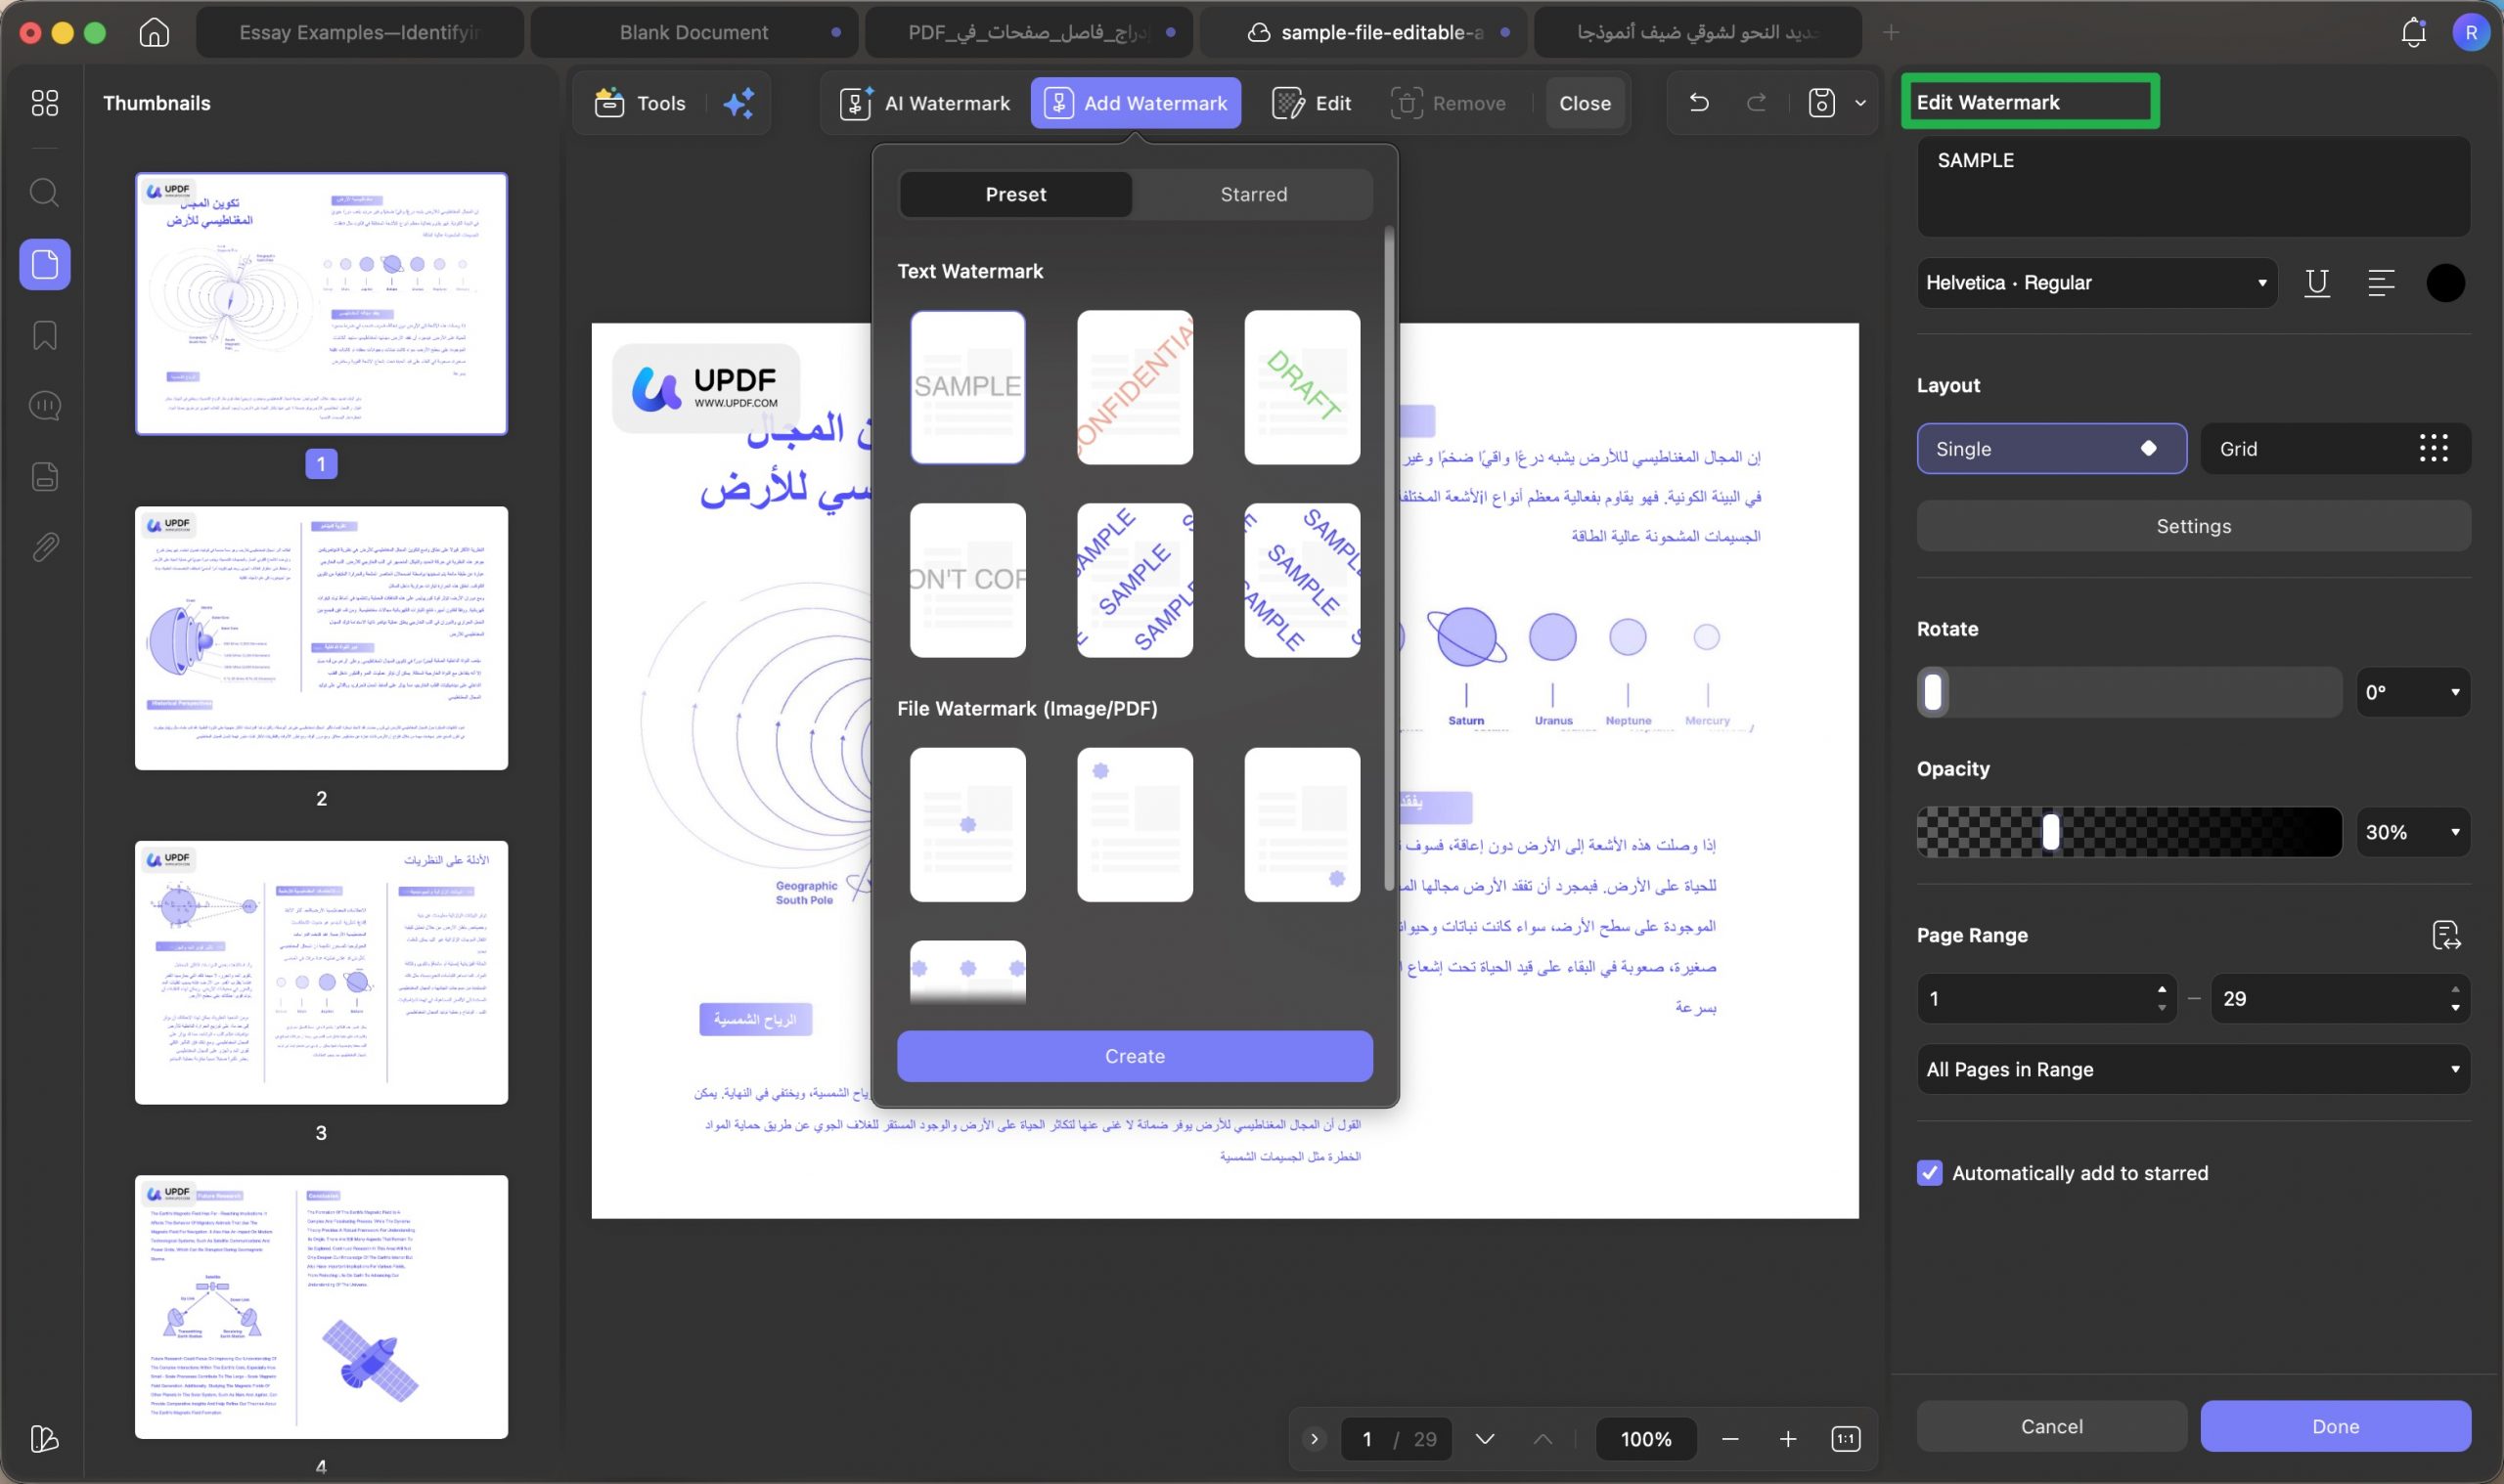
Task: Open the home screen icon
Action: [153, 32]
